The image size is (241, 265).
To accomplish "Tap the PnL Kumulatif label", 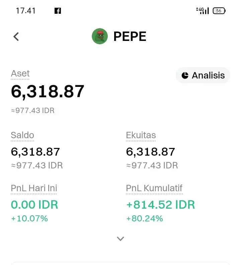I will tap(154, 189).
